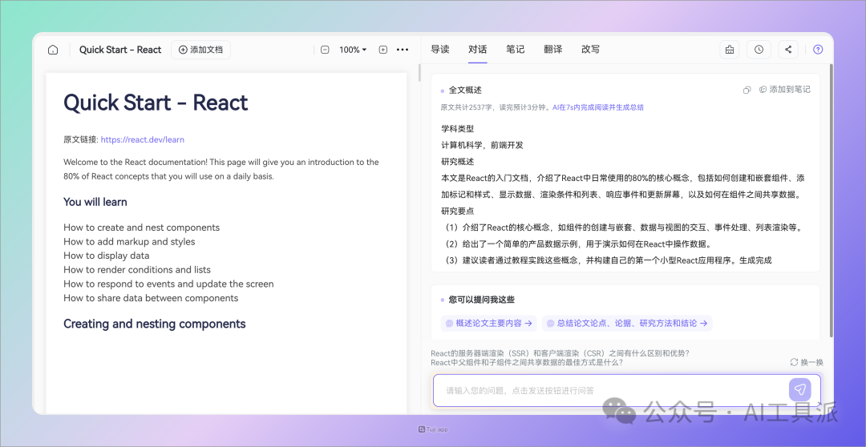This screenshot has width=866, height=447.
Task: Click the line How to render conditions and lists
Action: click(137, 270)
